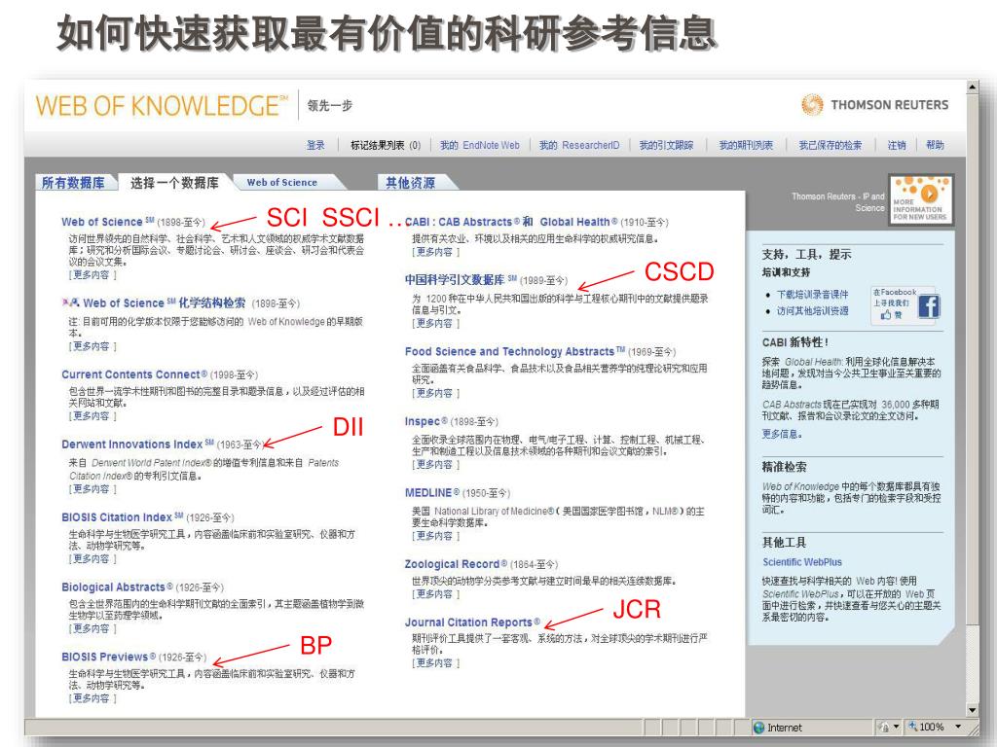Open 我的 ResearcherID link
Screen dimensions: 997x747
[x=579, y=146]
